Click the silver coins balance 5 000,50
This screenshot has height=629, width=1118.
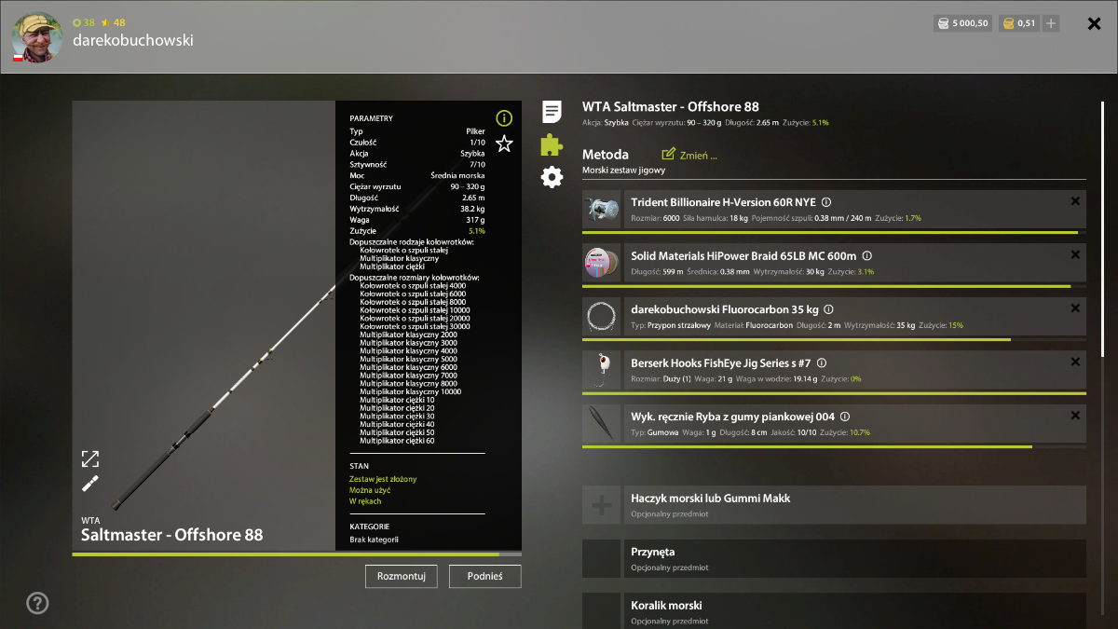(961, 23)
